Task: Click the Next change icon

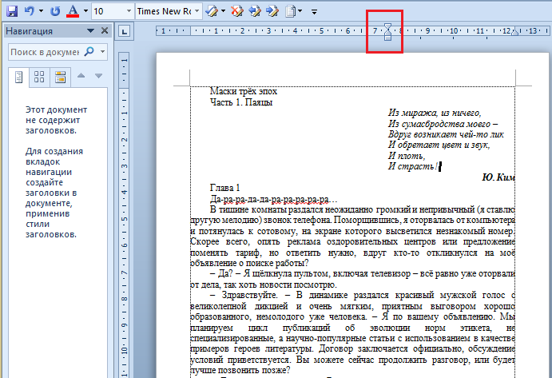Action: point(273,11)
